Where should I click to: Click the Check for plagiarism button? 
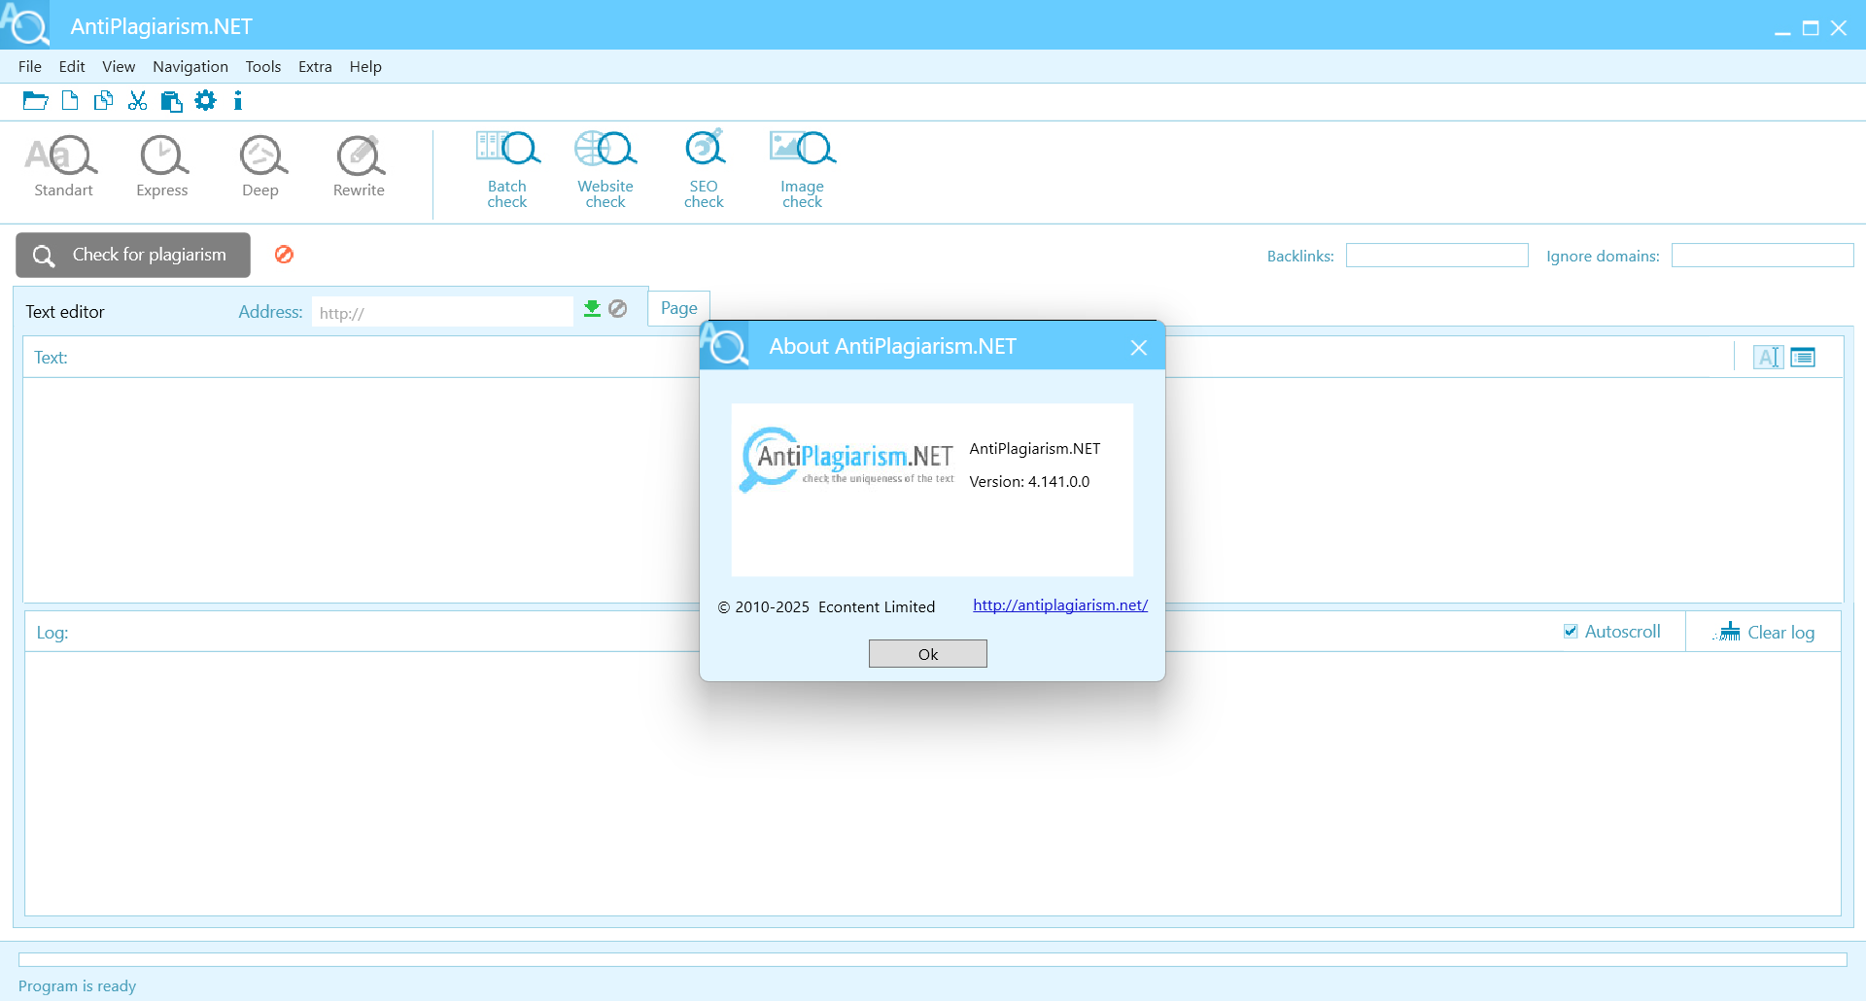tap(133, 255)
